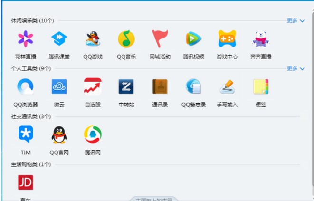
Task: Click the 中转站 label text
Action: [x=126, y=105]
